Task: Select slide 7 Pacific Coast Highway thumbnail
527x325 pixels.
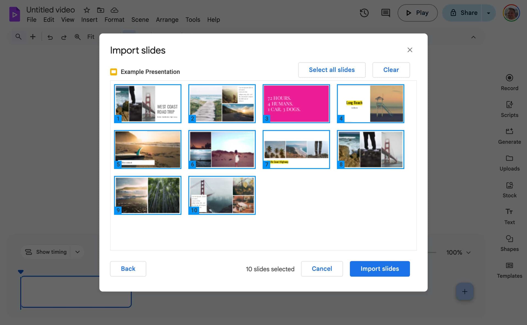Action: (296, 149)
